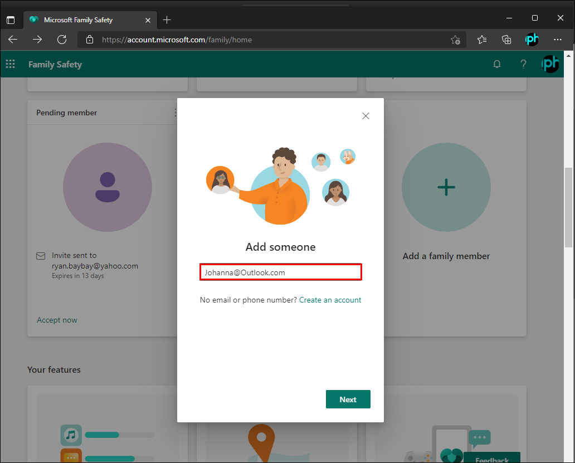This screenshot has width=575, height=463.
Task: Open the Microsoft app launcher grid
Action: [x=10, y=64]
